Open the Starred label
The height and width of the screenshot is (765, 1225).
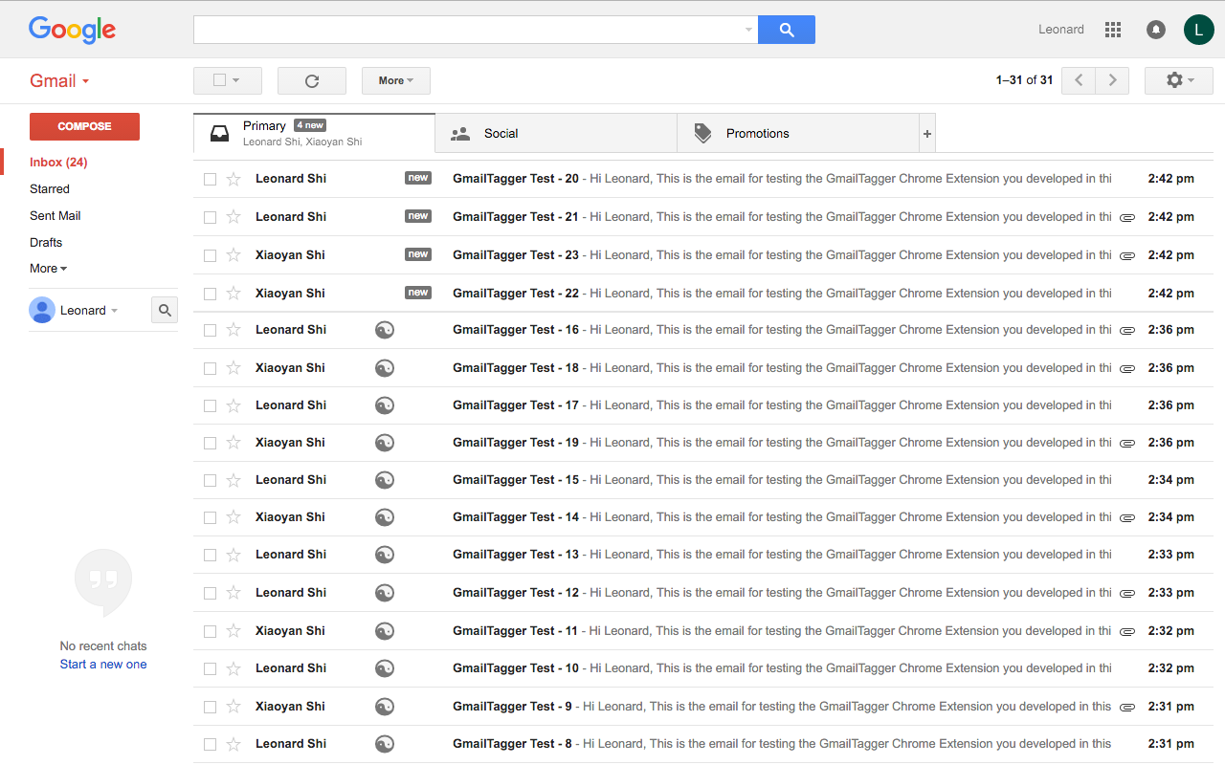click(50, 189)
